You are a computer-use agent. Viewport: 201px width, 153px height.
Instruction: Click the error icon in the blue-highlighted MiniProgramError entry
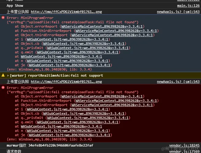(3, 18)
